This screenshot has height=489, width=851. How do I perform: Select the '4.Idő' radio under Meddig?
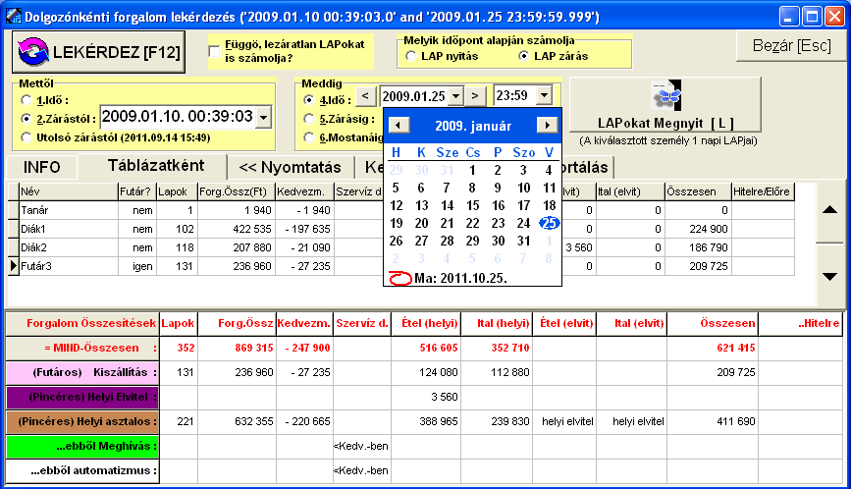[x=309, y=100]
